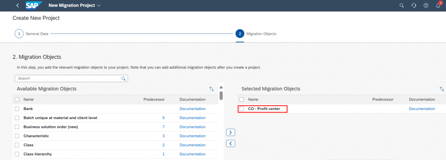Open predecessor count 7 for Business solution order
The image size is (446, 160).
click(164, 127)
